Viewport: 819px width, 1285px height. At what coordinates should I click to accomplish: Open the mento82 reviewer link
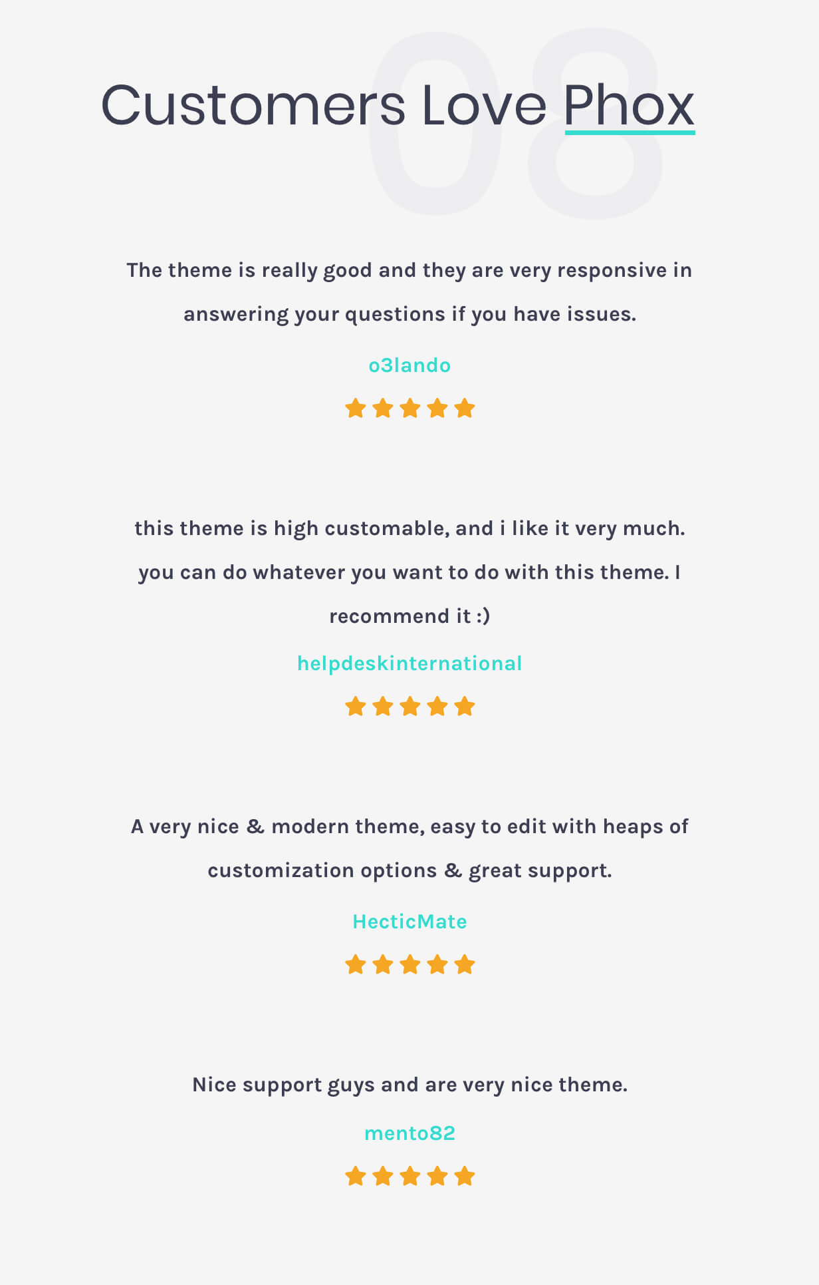(409, 1133)
